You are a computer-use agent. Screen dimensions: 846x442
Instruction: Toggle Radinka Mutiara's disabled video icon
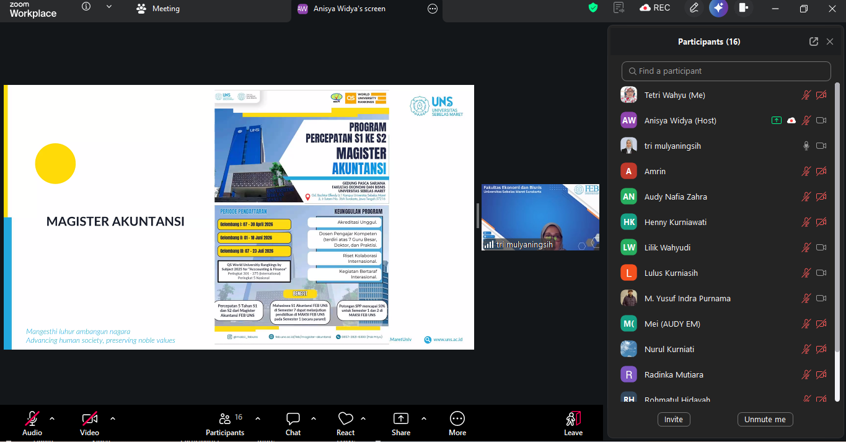[821, 374]
